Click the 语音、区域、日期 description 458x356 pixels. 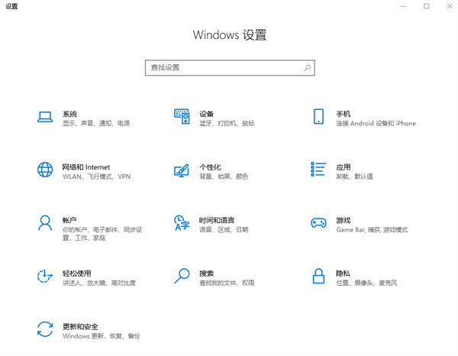224,230
